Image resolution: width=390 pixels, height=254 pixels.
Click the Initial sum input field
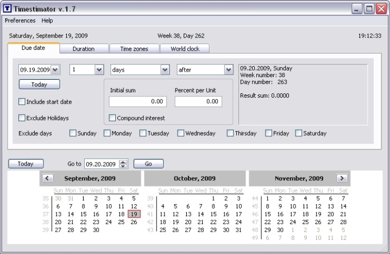[x=138, y=101]
